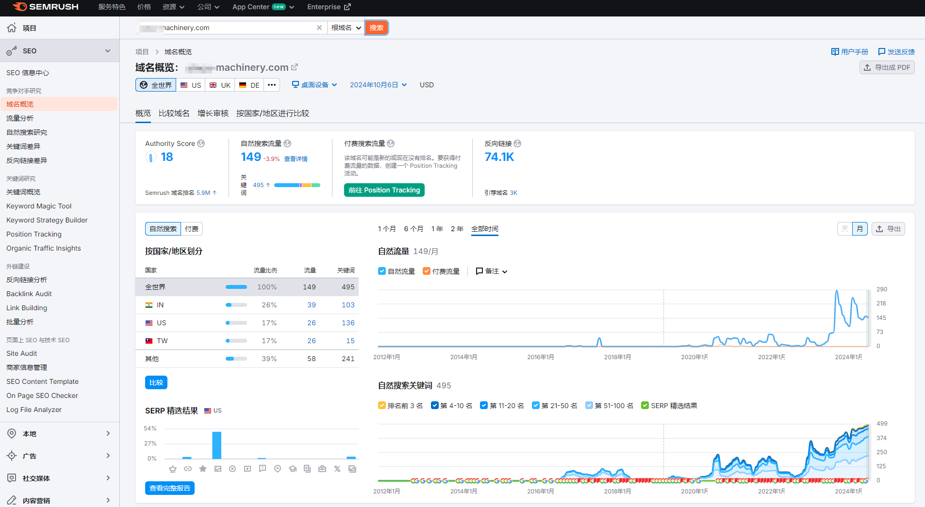Click the Semrush logo

[x=46, y=7]
